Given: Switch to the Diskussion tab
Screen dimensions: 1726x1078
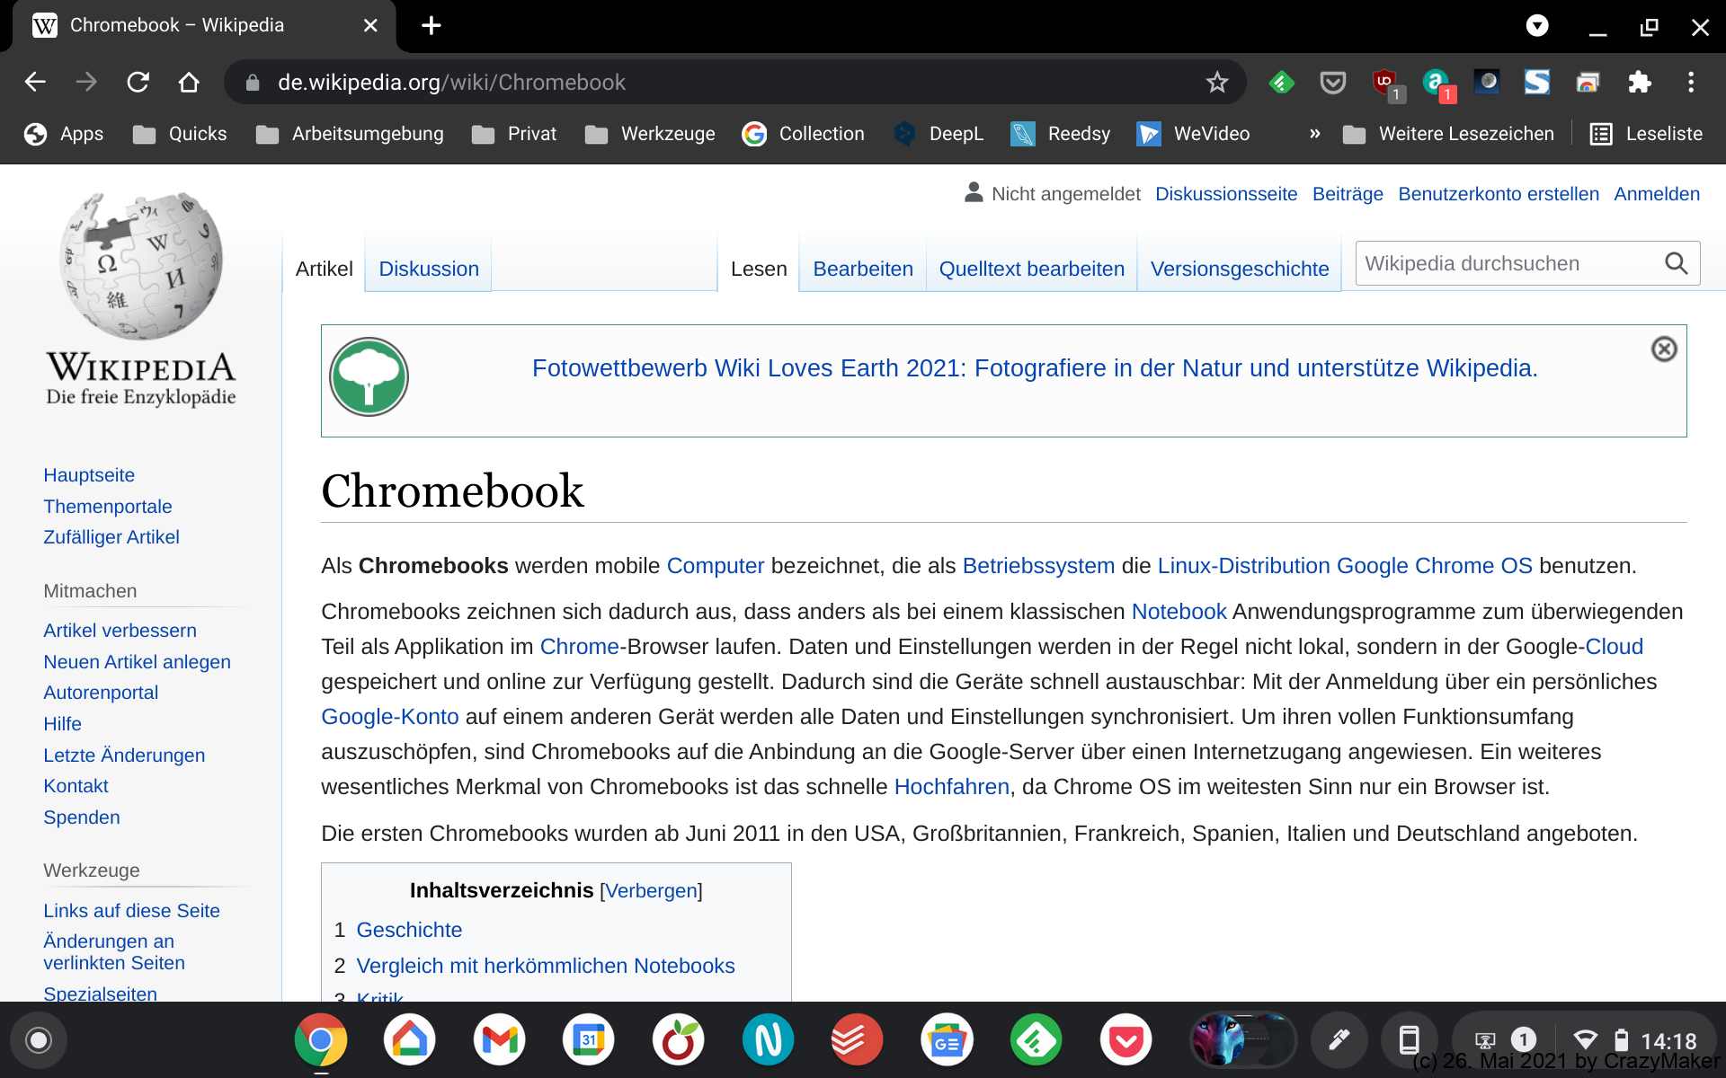Looking at the screenshot, I should [x=429, y=269].
